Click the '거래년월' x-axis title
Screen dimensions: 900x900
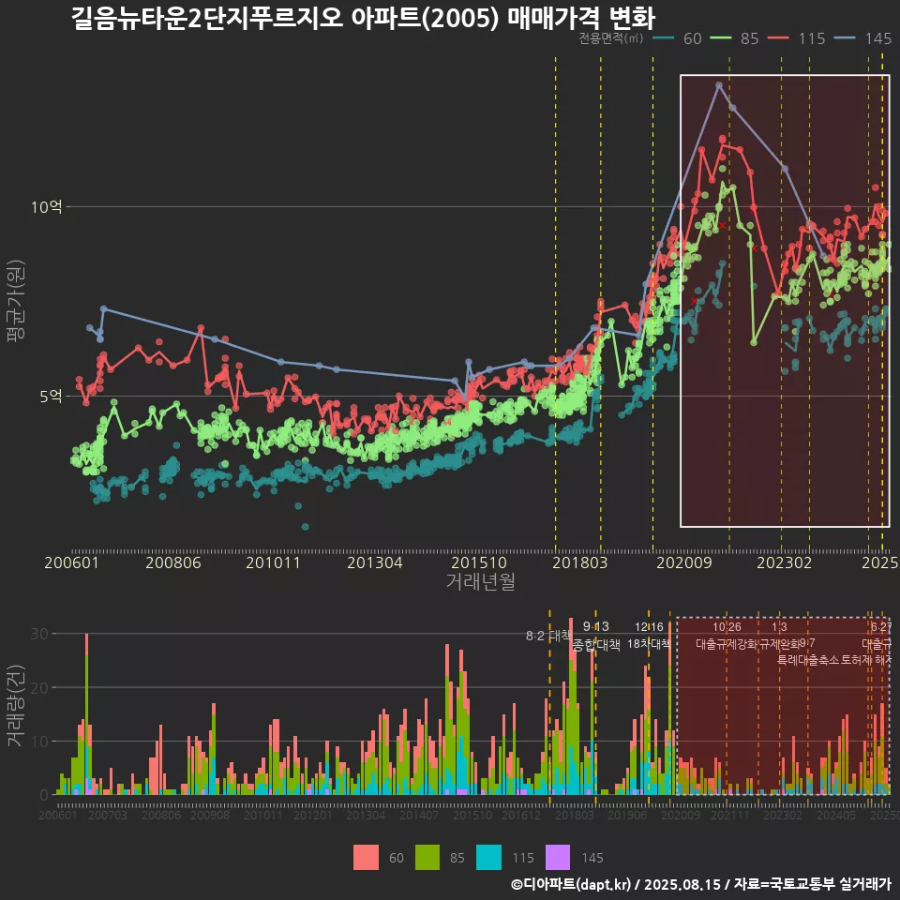[480, 581]
